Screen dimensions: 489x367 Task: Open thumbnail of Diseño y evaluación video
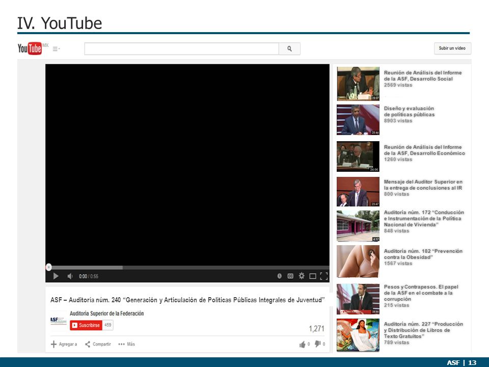coord(358,120)
